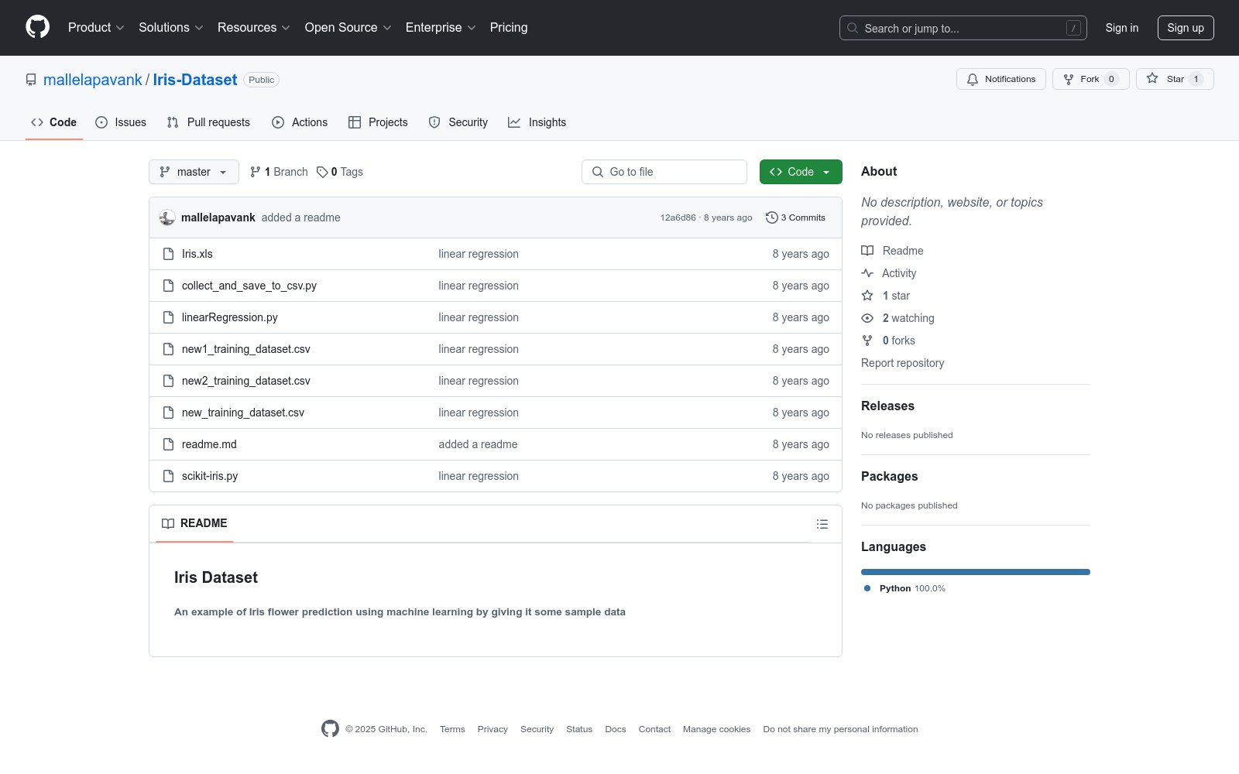Go to the Pricing page
The height and width of the screenshot is (774, 1239).
point(509,28)
